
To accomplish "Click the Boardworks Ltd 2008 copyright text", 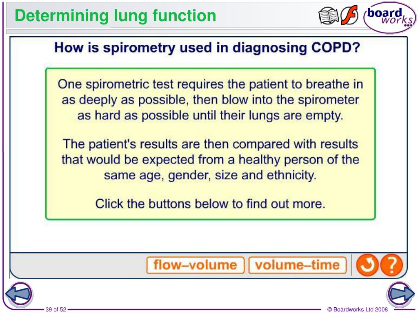I will 358,309.
